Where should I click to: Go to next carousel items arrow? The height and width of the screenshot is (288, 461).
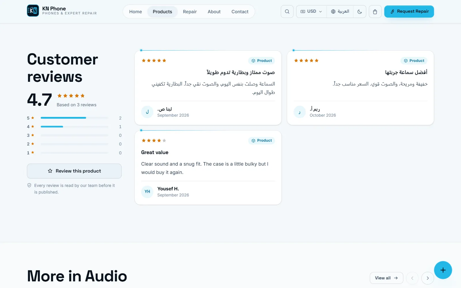pos(428,278)
